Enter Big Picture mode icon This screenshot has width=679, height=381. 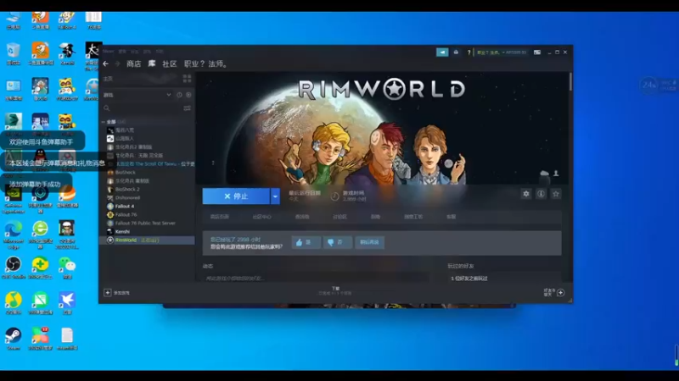(x=537, y=52)
